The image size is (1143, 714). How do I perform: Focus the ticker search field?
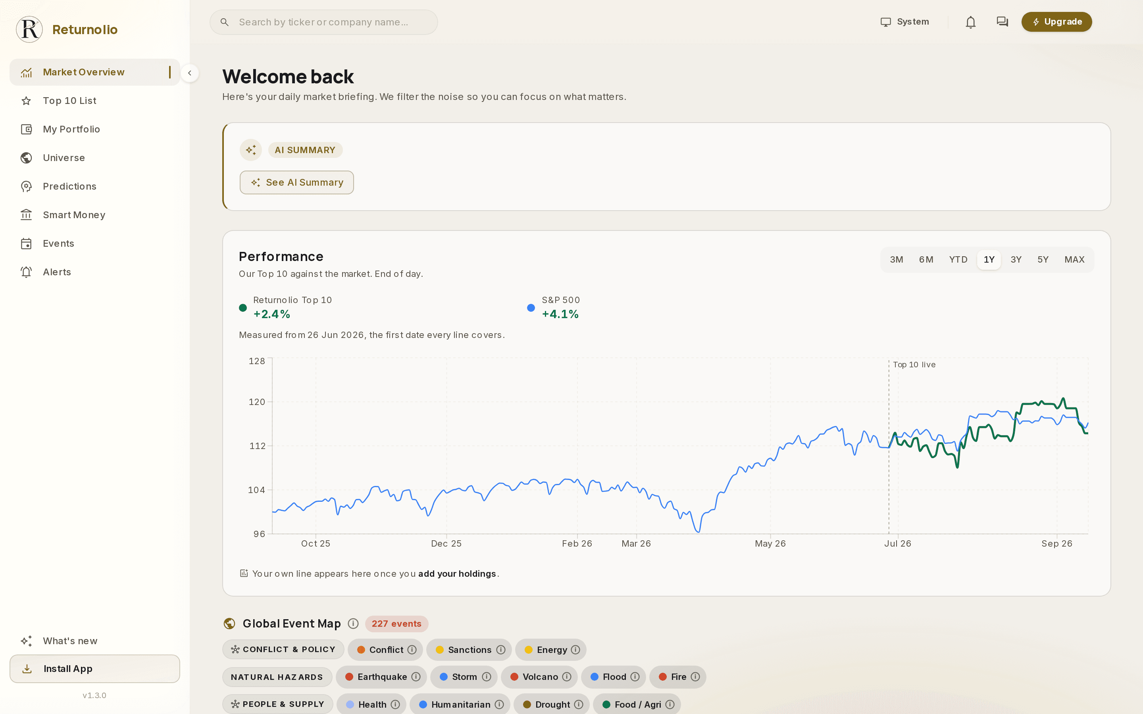click(323, 22)
